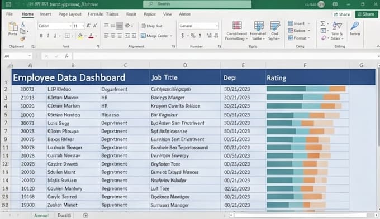The height and width of the screenshot is (219, 380).
Task: Click the top align icon
Action: (x=106, y=26)
